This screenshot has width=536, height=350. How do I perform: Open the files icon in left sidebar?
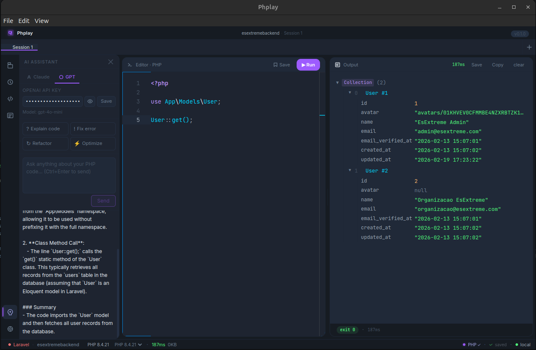[10, 65]
